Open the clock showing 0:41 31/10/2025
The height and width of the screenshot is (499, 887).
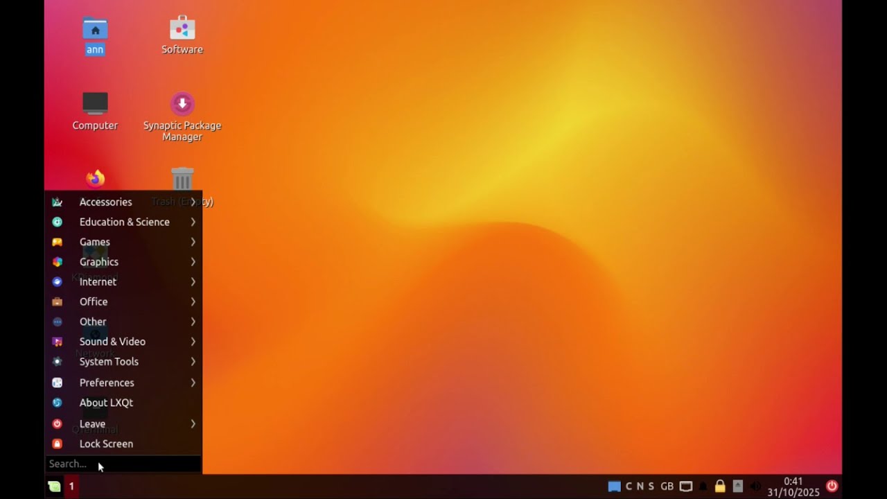[x=793, y=487]
